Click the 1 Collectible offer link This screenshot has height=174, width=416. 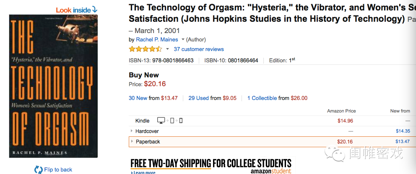coord(262,98)
